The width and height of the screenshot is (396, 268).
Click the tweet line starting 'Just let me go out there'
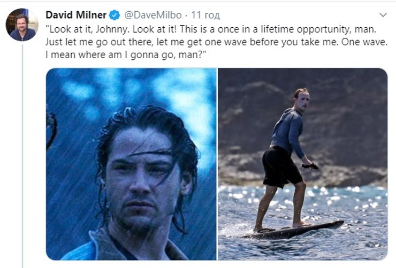[x=216, y=42]
